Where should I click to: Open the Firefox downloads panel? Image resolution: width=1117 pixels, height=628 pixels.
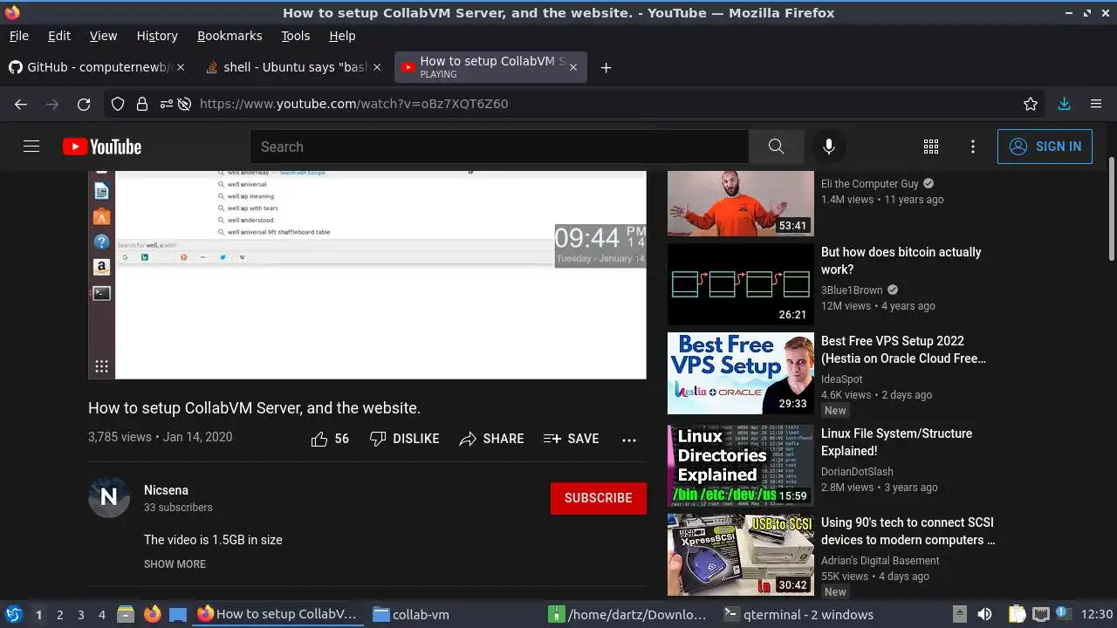(1064, 104)
